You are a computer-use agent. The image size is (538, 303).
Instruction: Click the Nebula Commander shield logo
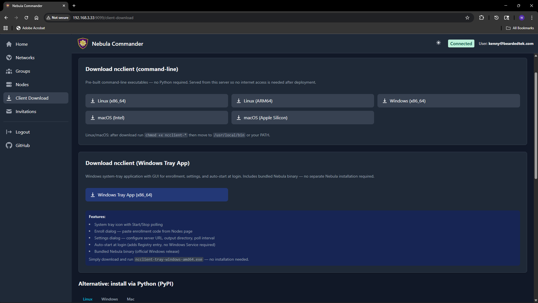(x=83, y=43)
